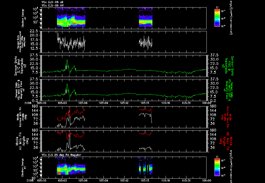This screenshot has width=265, height=183.
Task: Click the "VEx ELS-06 LR" title text
Action: [x=52, y=2]
